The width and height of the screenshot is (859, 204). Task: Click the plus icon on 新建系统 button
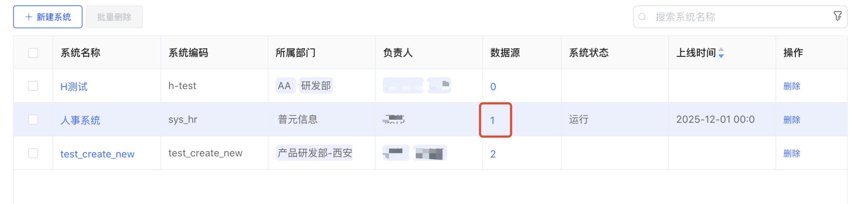(x=28, y=16)
